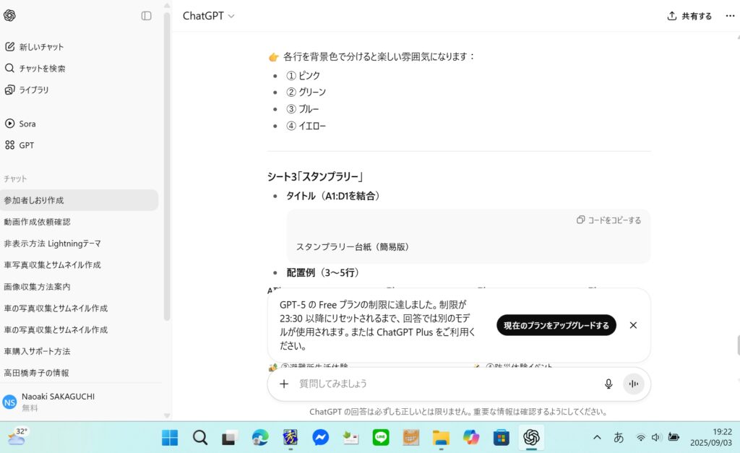
Task: Start voice mode with the waveform icon
Action: click(x=633, y=384)
